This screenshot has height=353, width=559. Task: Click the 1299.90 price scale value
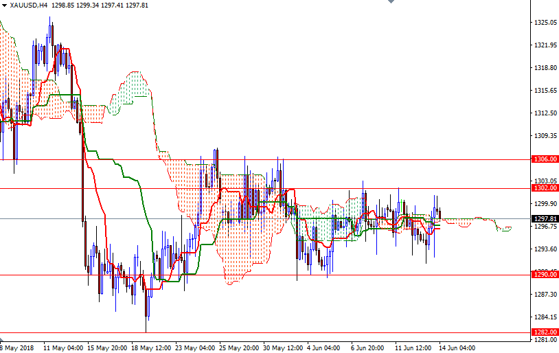[545, 203]
